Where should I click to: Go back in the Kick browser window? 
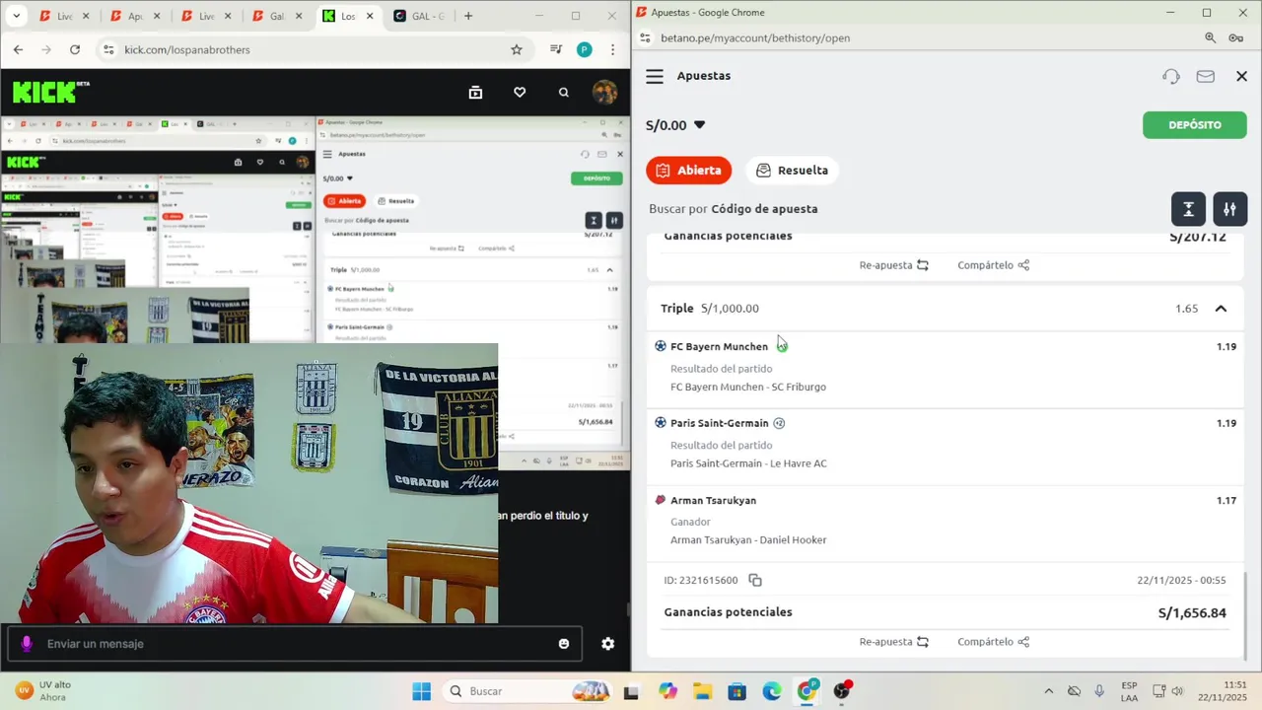point(18,49)
